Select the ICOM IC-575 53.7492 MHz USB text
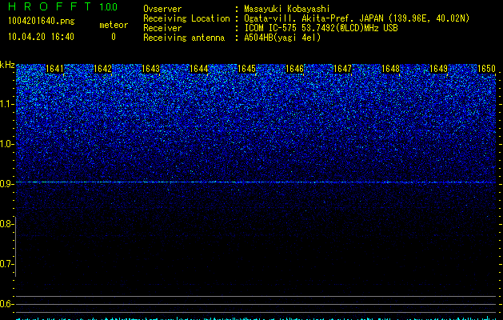The image size is (503, 320). click(x=321, y=28)
